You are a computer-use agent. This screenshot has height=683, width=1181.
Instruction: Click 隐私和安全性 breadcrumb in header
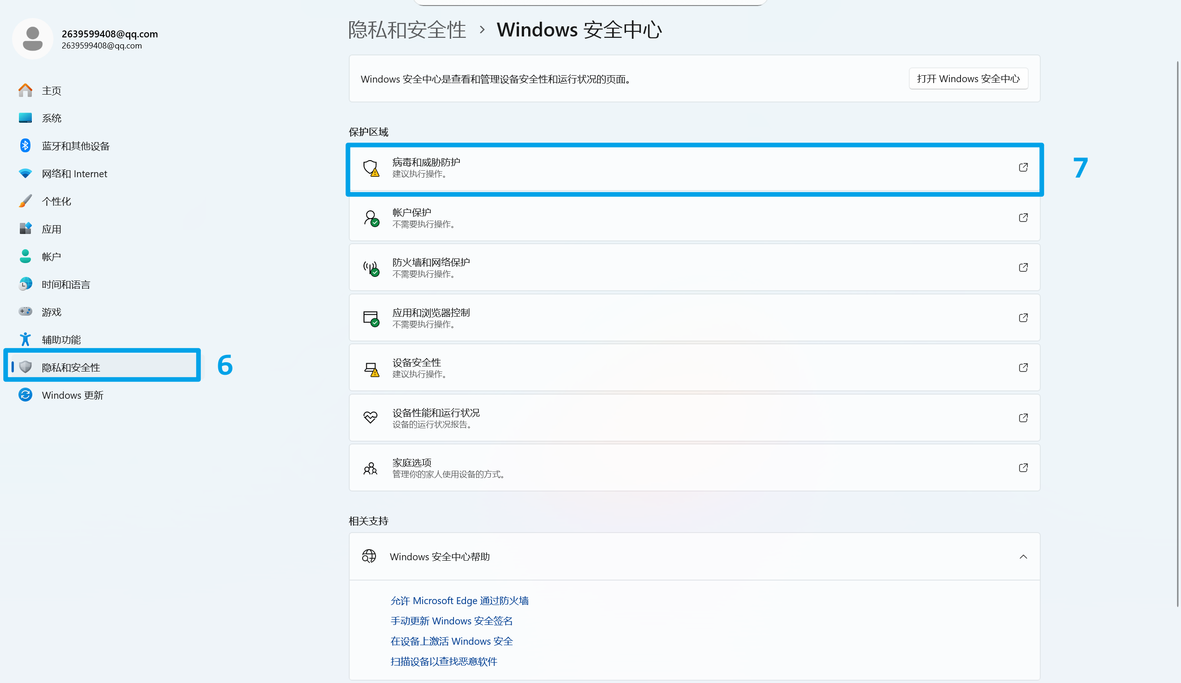[406, 30]
